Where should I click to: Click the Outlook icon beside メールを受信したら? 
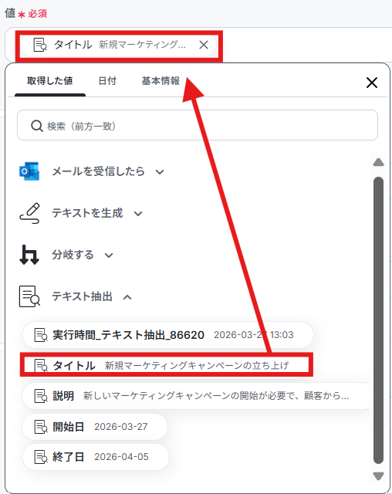29,171
